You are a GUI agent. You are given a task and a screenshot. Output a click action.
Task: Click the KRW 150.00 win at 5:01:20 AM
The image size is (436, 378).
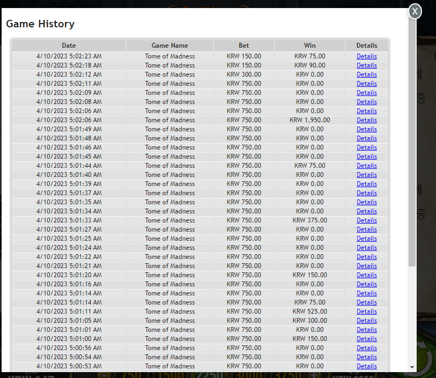coord(310,275)
